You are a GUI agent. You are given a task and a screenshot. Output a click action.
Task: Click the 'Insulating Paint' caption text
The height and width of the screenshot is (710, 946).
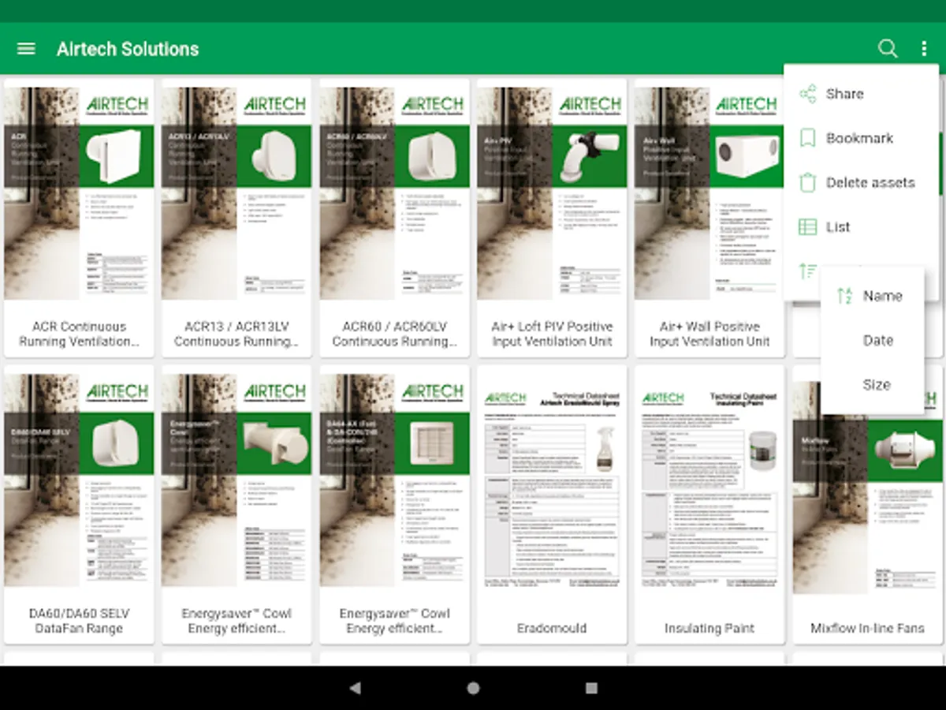click(709, 629)
